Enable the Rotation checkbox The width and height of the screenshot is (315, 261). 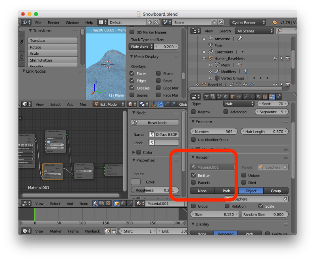click(x=227, y=206)
